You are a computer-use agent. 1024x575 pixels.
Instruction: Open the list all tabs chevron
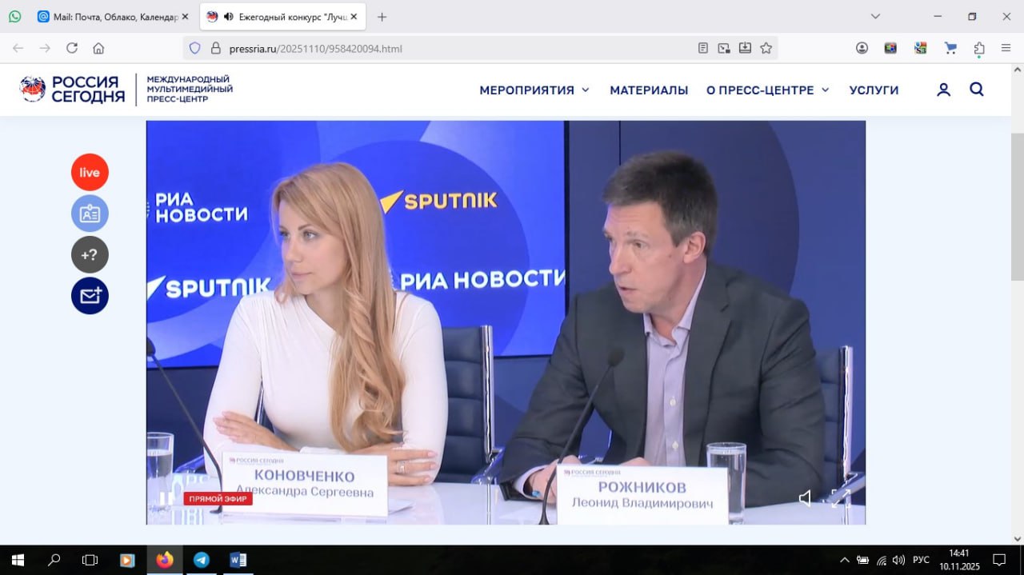(x=875, y=17)
